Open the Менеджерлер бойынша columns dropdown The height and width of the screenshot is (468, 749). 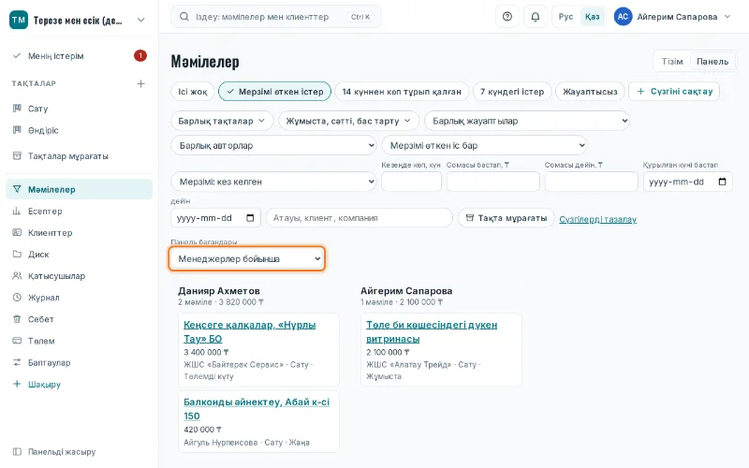(x=247, y=259)
